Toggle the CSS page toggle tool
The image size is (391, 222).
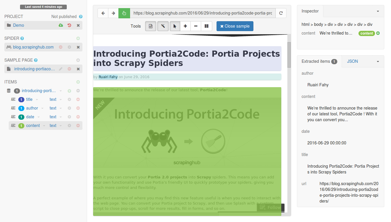pyautogui.click(x=151, y=26)
